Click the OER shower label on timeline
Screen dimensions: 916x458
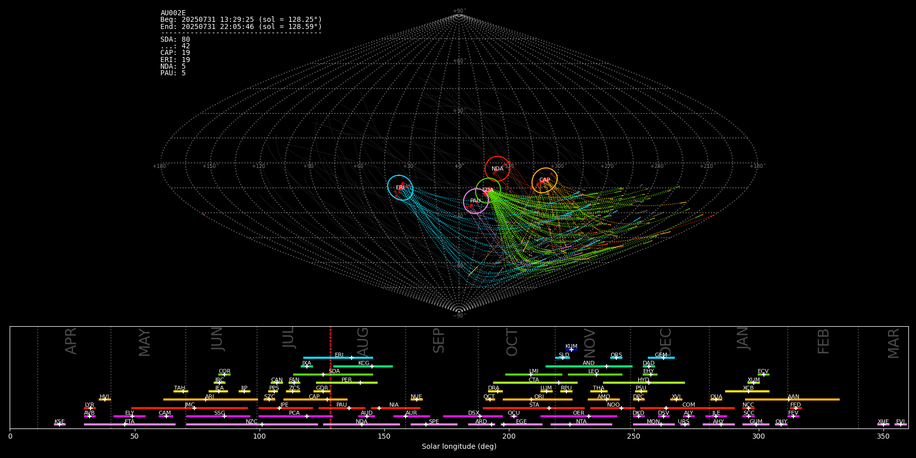579,413
